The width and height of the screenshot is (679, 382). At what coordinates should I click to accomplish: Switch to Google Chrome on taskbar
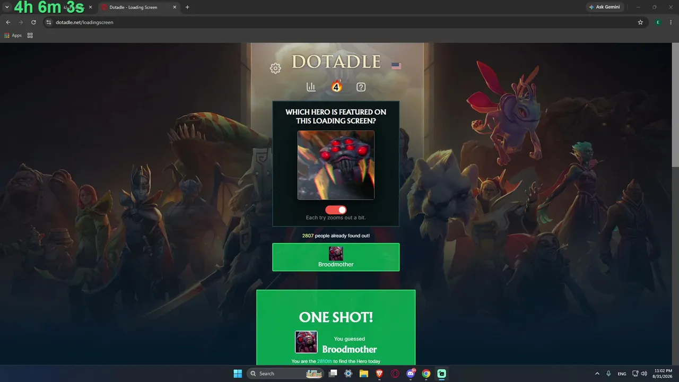click(426, 374)
